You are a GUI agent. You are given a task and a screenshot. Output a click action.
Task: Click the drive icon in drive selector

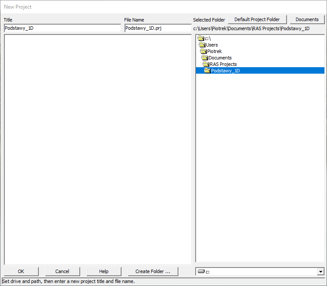click(201, 272)
